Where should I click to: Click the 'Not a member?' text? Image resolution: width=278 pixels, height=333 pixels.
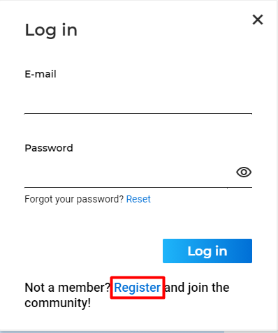coord(67,288)
